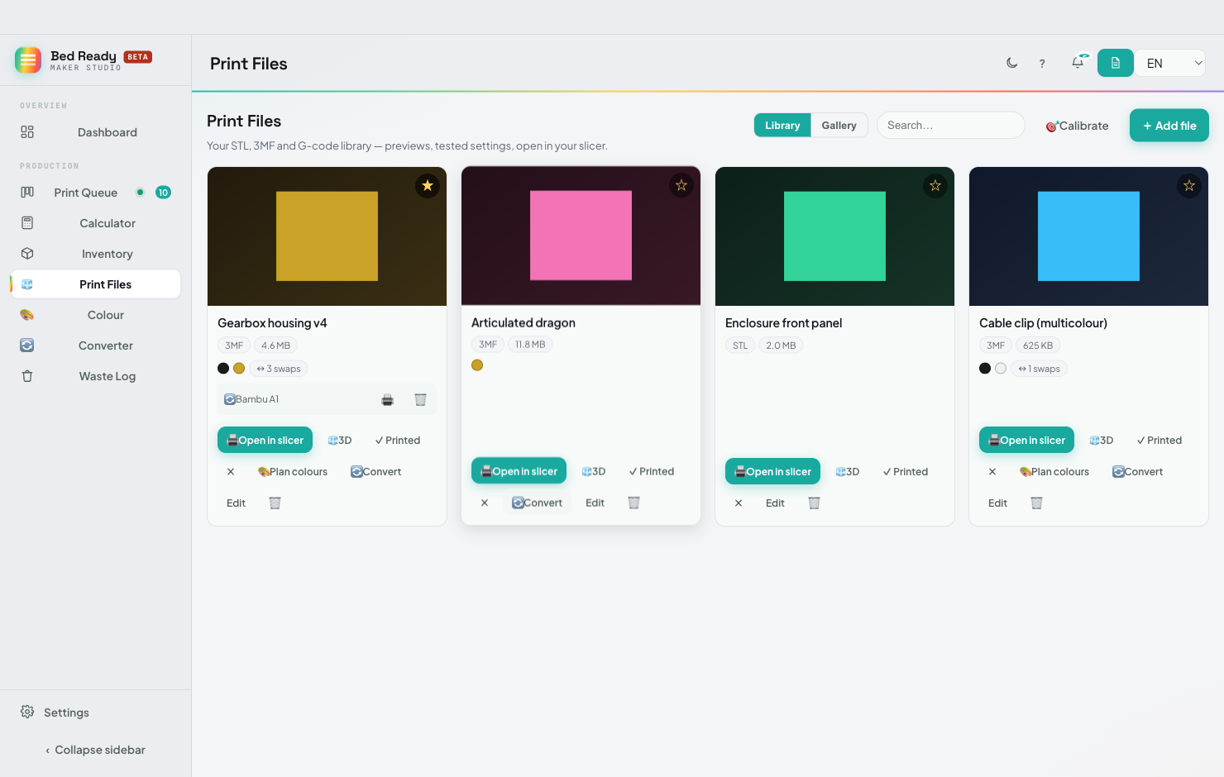Viewport: 1224px width, 777px height.
Task: Plan colours for Gearbox housing v4
Action: coord(293,472)
